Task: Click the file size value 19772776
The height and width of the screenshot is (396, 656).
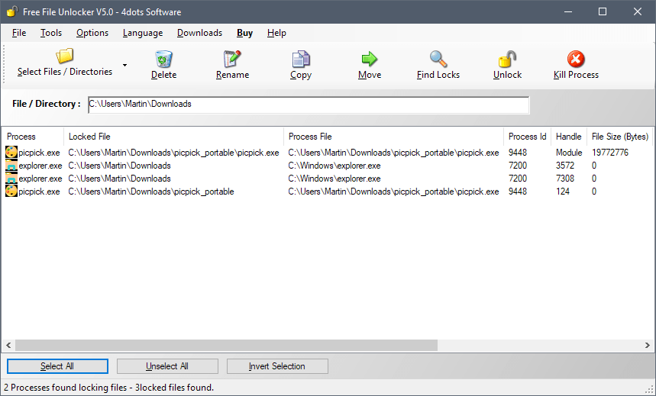Action: (610, 153)
